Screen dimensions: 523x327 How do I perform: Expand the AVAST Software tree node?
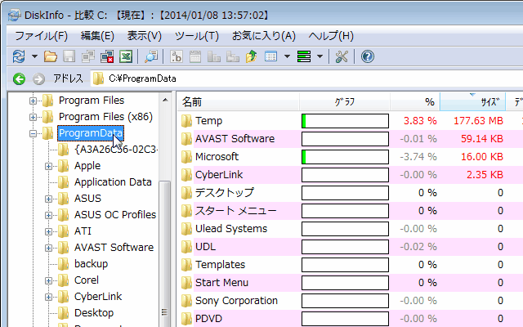pos(49,248)
